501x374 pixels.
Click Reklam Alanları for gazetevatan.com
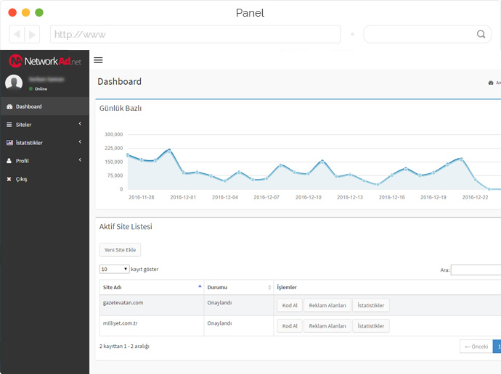[x=327, y=305]
